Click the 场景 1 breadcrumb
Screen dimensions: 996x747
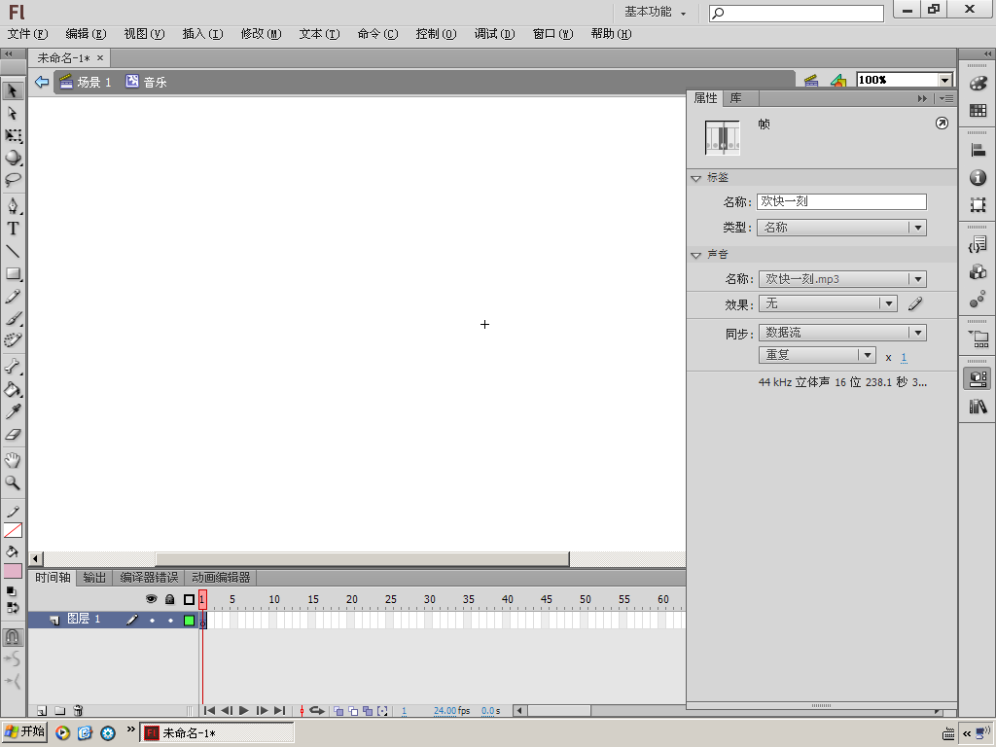point(86,82)
